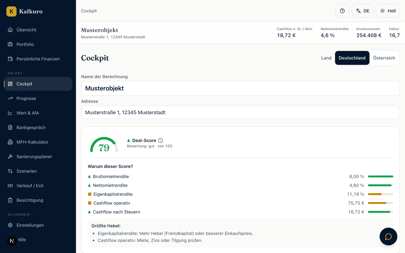This screenshot has height=253, width=405.
Task: Click the Bruttomietrendite green triangle marker
Action: pos(89,177)
